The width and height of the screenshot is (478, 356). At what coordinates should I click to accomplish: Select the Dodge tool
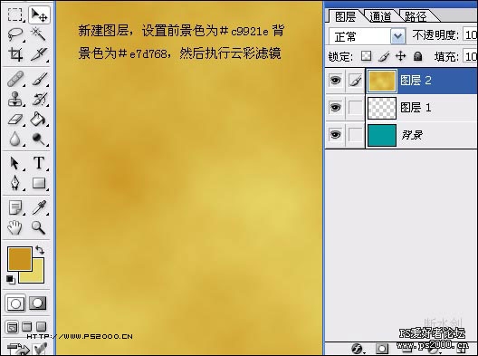tap(39, 139)
